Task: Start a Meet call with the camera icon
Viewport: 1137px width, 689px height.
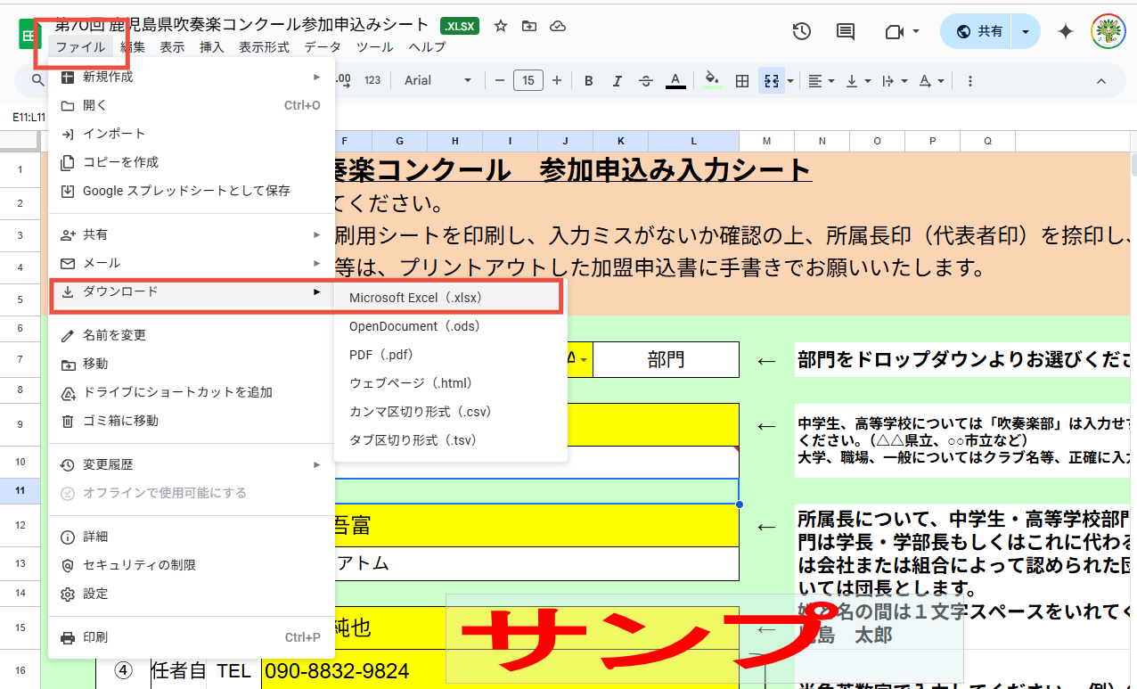Action: 895,32
